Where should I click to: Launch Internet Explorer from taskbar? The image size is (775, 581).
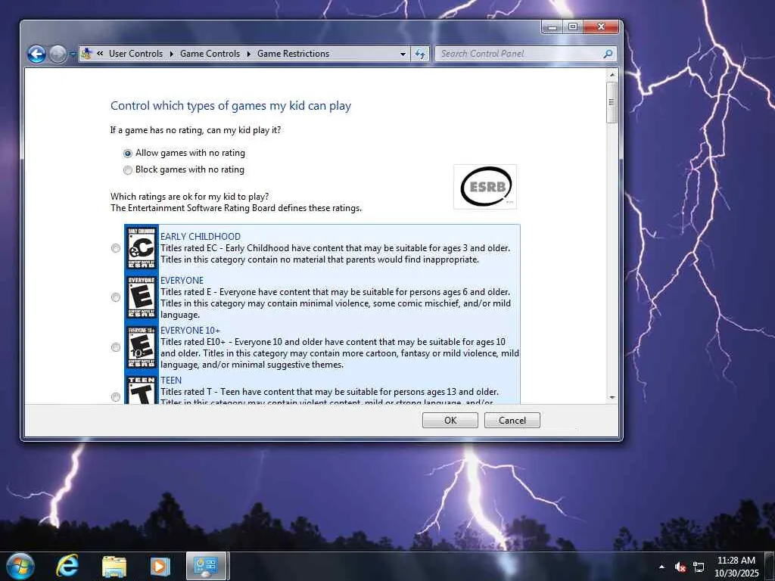pyautogui.click(x=67, y=566)
